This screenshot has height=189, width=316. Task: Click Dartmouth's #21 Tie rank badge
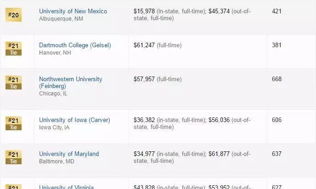click(x=13, y=49)
